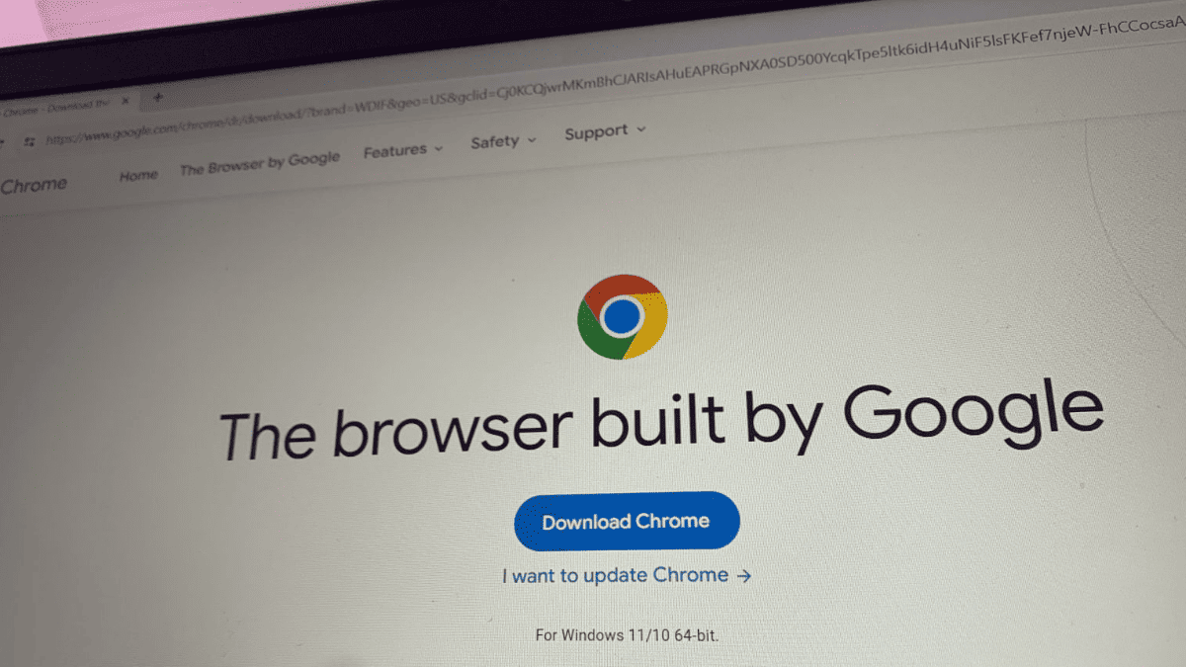Click the Chrome logo in page center
The height and width of the screenshot is (667, 1186).
tap(622, 316)
